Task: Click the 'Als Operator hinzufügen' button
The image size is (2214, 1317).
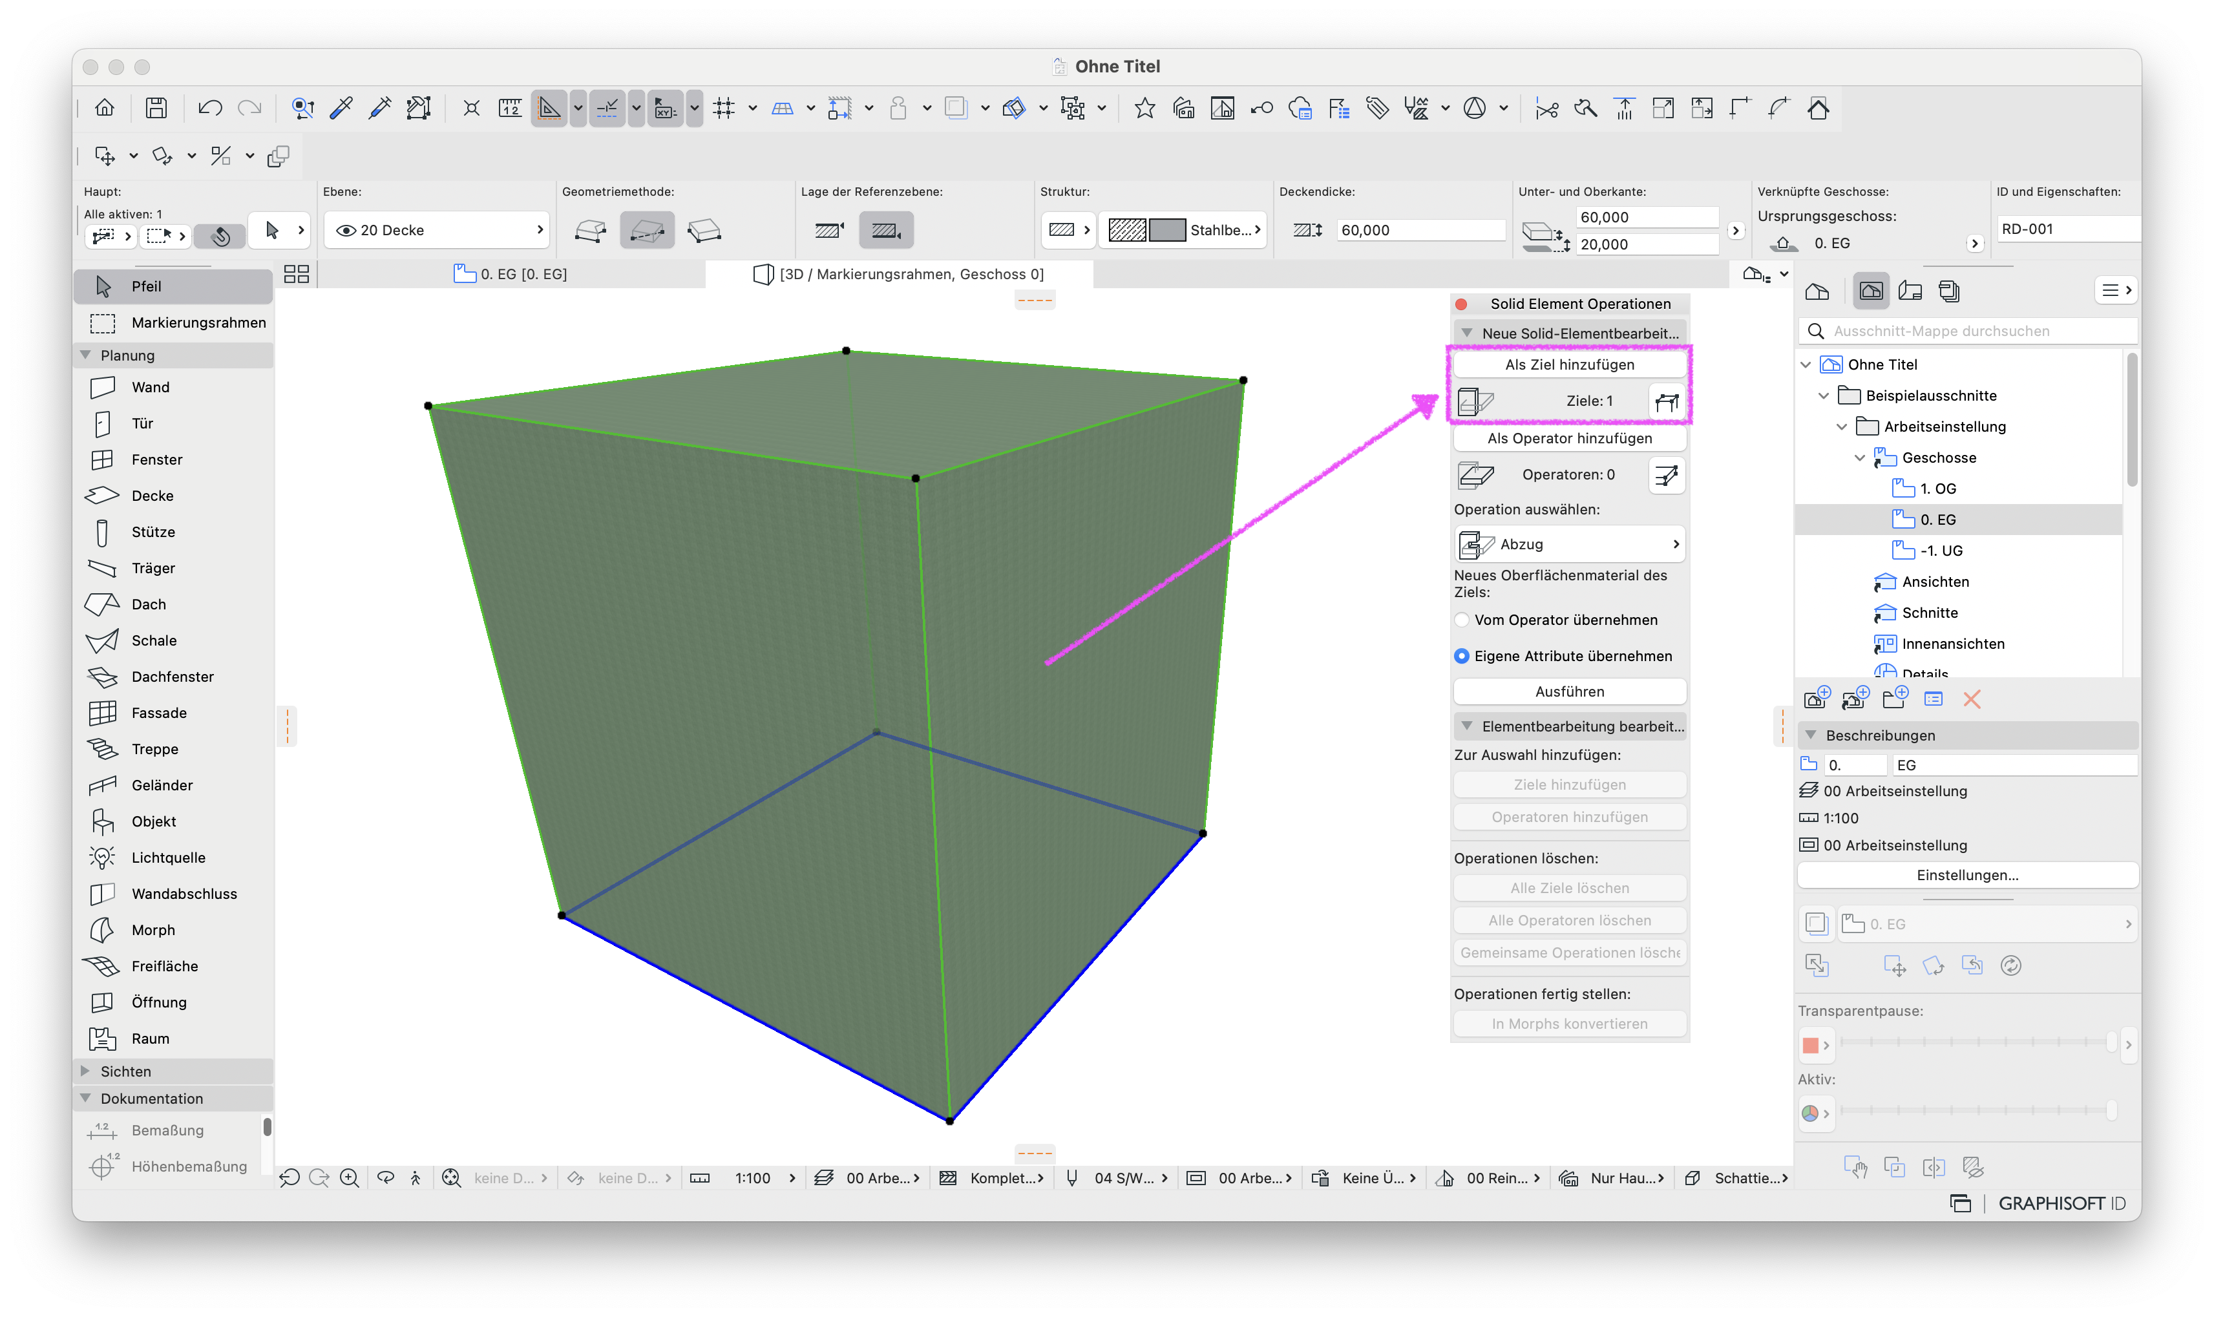Action: click(x=1569, y=438)
